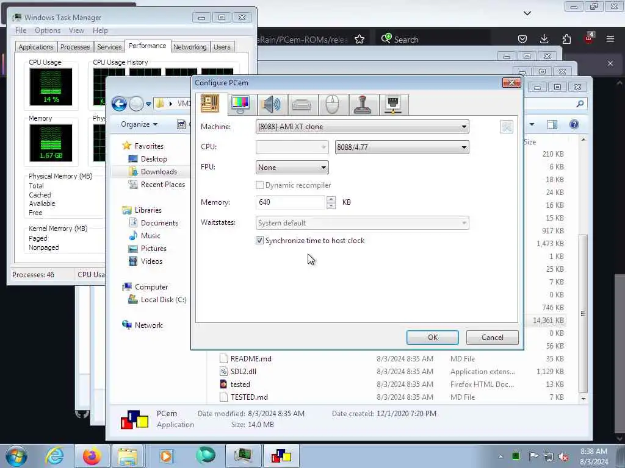Image resolution: width=625 pixels, height=468 pixels.
Task: Confirm PCem configuration with OK
Action: tap(433, 338)
